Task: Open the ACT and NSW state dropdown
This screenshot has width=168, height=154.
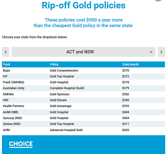Action: click(83, 52)
